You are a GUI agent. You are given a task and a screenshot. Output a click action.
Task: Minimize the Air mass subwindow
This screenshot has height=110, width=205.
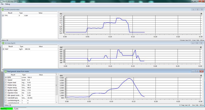(193, 43)
